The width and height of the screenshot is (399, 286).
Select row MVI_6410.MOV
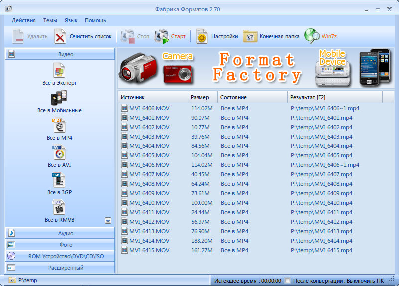coord(256,203)
